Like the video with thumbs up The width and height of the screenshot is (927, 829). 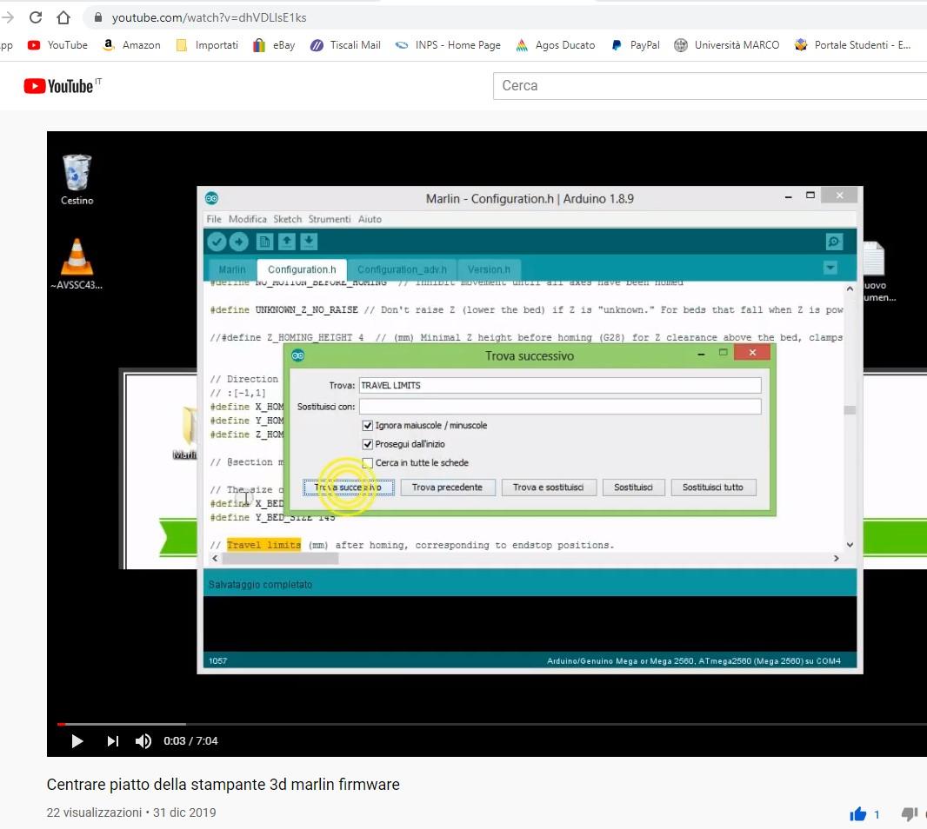click(857, 814)
